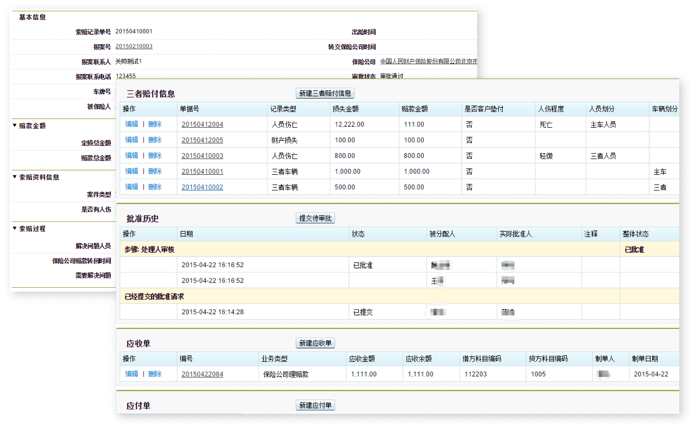693x428 pixels.
Task: Edit the record 20150412004 row
Action: (x=132, y=124)
